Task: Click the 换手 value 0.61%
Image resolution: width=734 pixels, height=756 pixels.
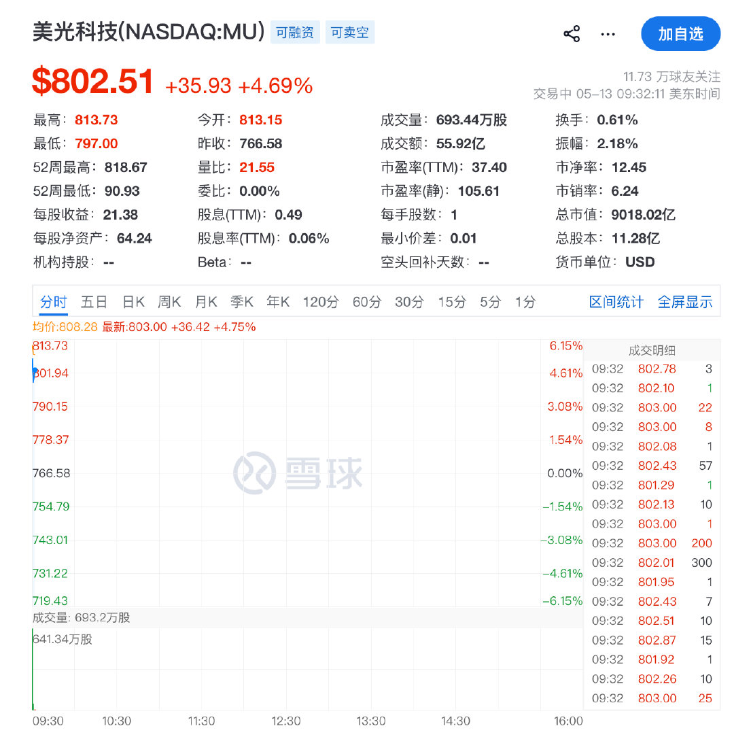Action: (617, 120)
